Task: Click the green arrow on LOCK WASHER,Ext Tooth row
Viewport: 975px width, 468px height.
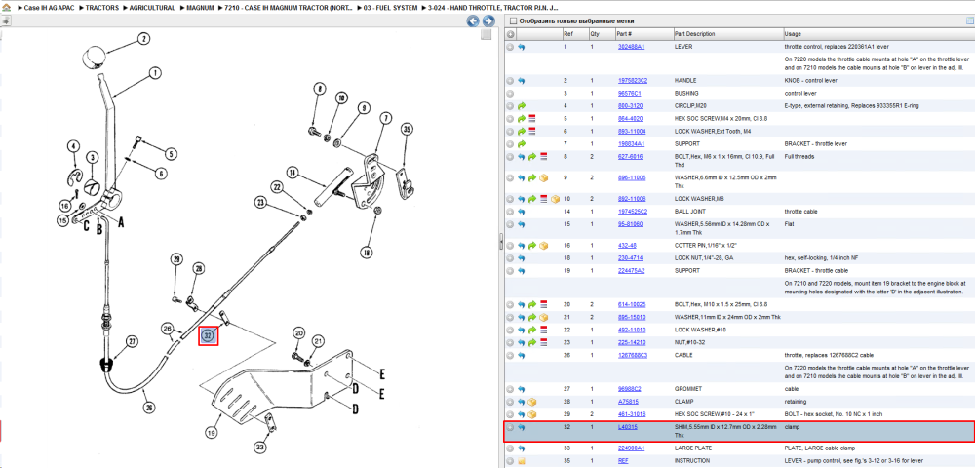Action: [521, 132]
